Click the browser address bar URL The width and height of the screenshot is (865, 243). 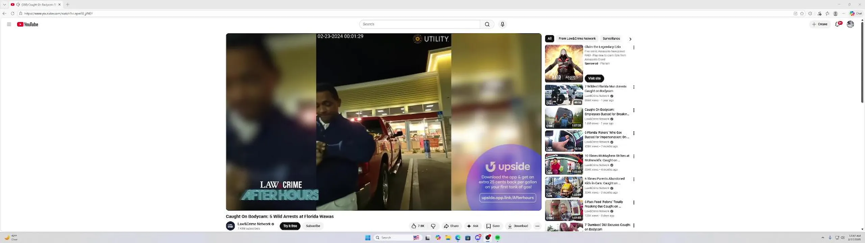tap(58, 13)
